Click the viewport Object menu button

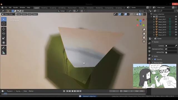pos(35,14)
